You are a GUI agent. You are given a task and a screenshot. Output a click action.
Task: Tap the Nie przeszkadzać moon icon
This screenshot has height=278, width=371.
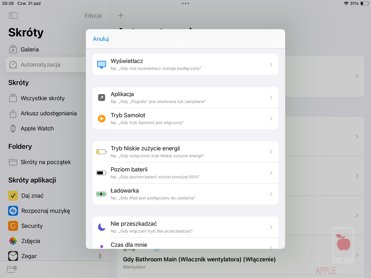(x=102, y=227)
